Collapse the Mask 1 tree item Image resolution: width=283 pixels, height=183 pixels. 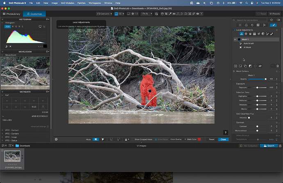click(x=235, y=39)
